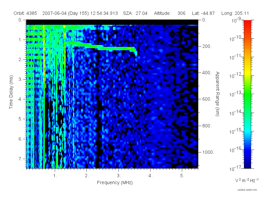The height and width of the screenshot is (198, 264).
Task: Click the '5.' frequency axis tick label
Action: coord(182,176)
